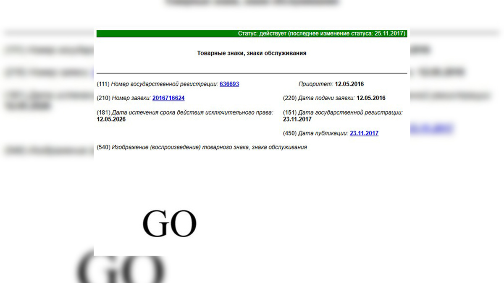504x283 pixels.
Task: Click the label '(540) Изображение (воспроизведение) товарного знака'
Action: pos(202,147)
